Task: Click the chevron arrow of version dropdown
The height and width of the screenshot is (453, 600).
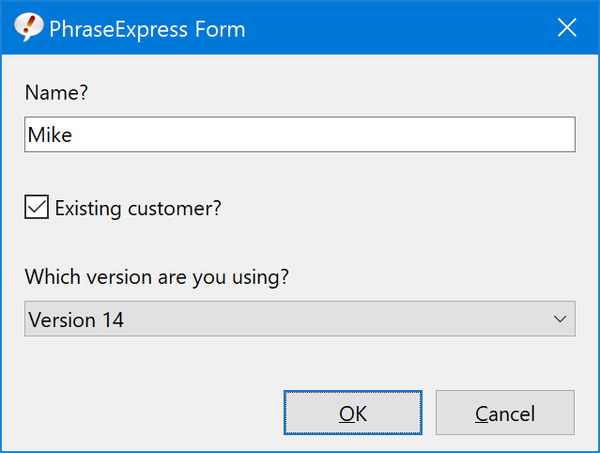Action: tap(560, 319)
